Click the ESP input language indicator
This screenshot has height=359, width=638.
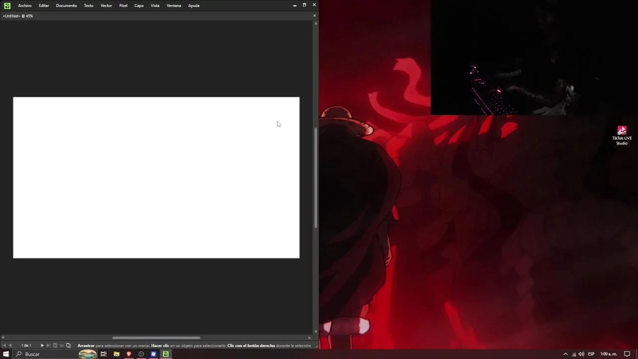[591, 354]
